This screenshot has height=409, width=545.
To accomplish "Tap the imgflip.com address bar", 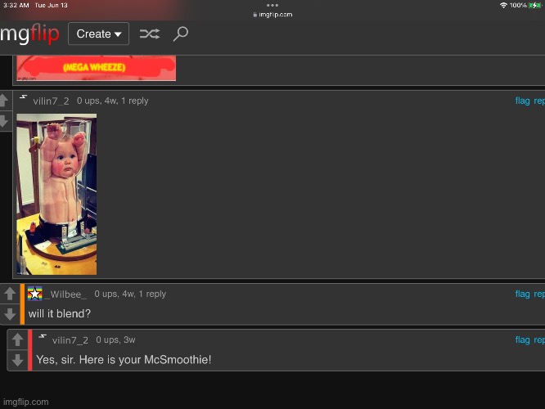I will pos(272,14).
